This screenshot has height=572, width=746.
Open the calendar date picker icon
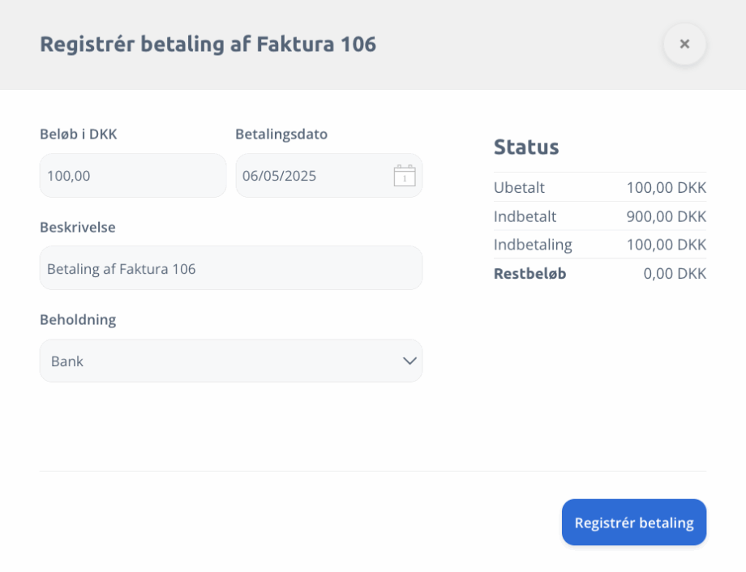pyautogui.click(x=405, y=176)
